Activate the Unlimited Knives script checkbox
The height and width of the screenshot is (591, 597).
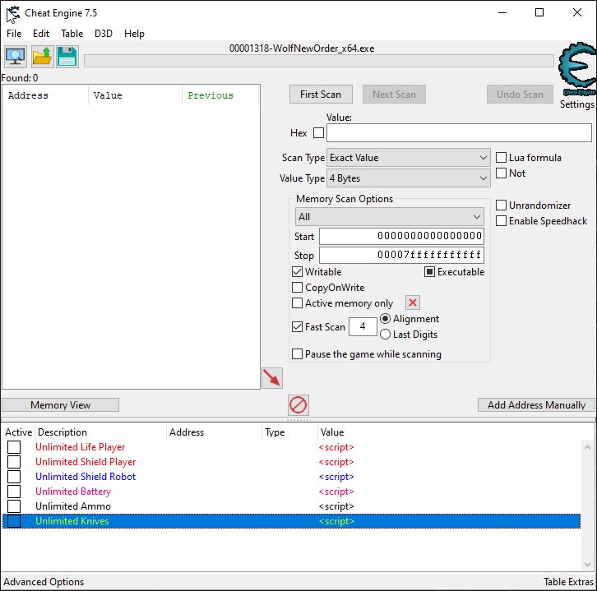pyautogui.click(x=14, y=521)
